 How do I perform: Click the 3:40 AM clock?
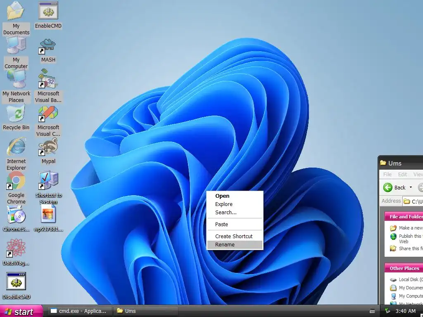point(406,311)
